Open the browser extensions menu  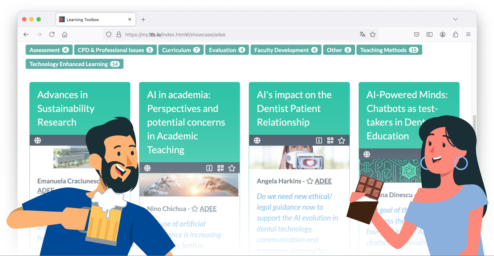[456, 34]
